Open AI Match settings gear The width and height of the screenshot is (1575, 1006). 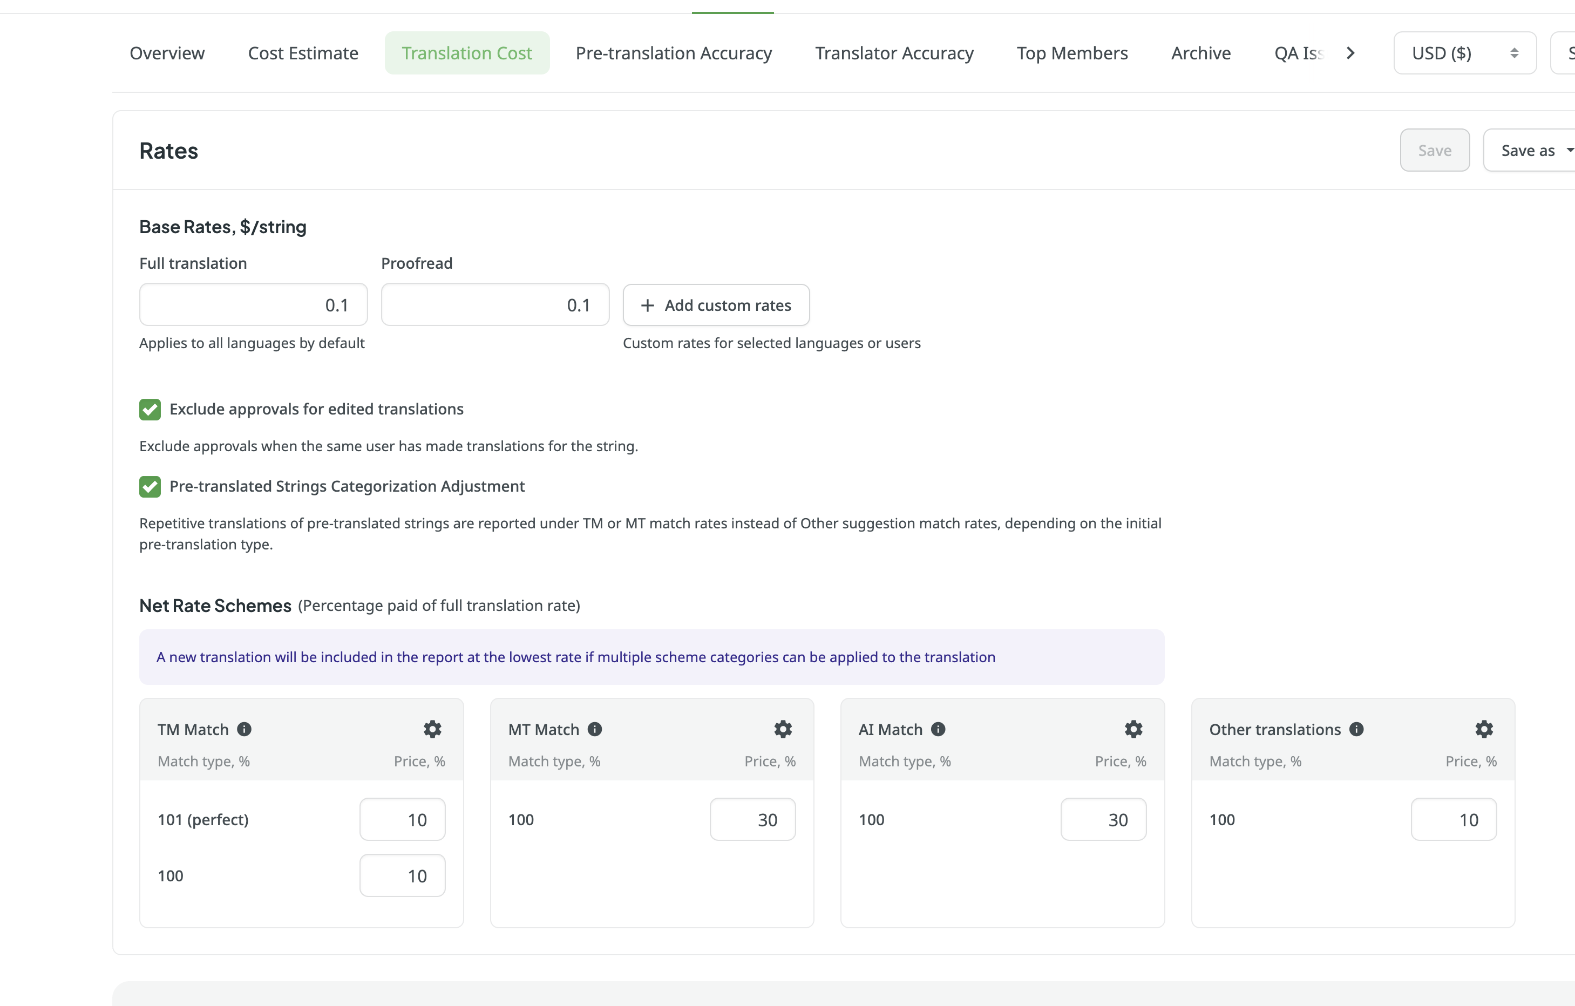[1133, 729]
